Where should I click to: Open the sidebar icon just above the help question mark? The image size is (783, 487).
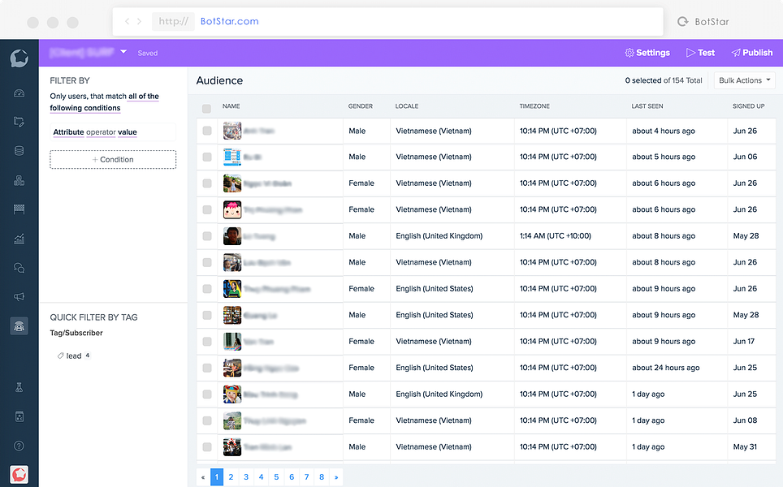pyautogui.click(x=19, y=416)
